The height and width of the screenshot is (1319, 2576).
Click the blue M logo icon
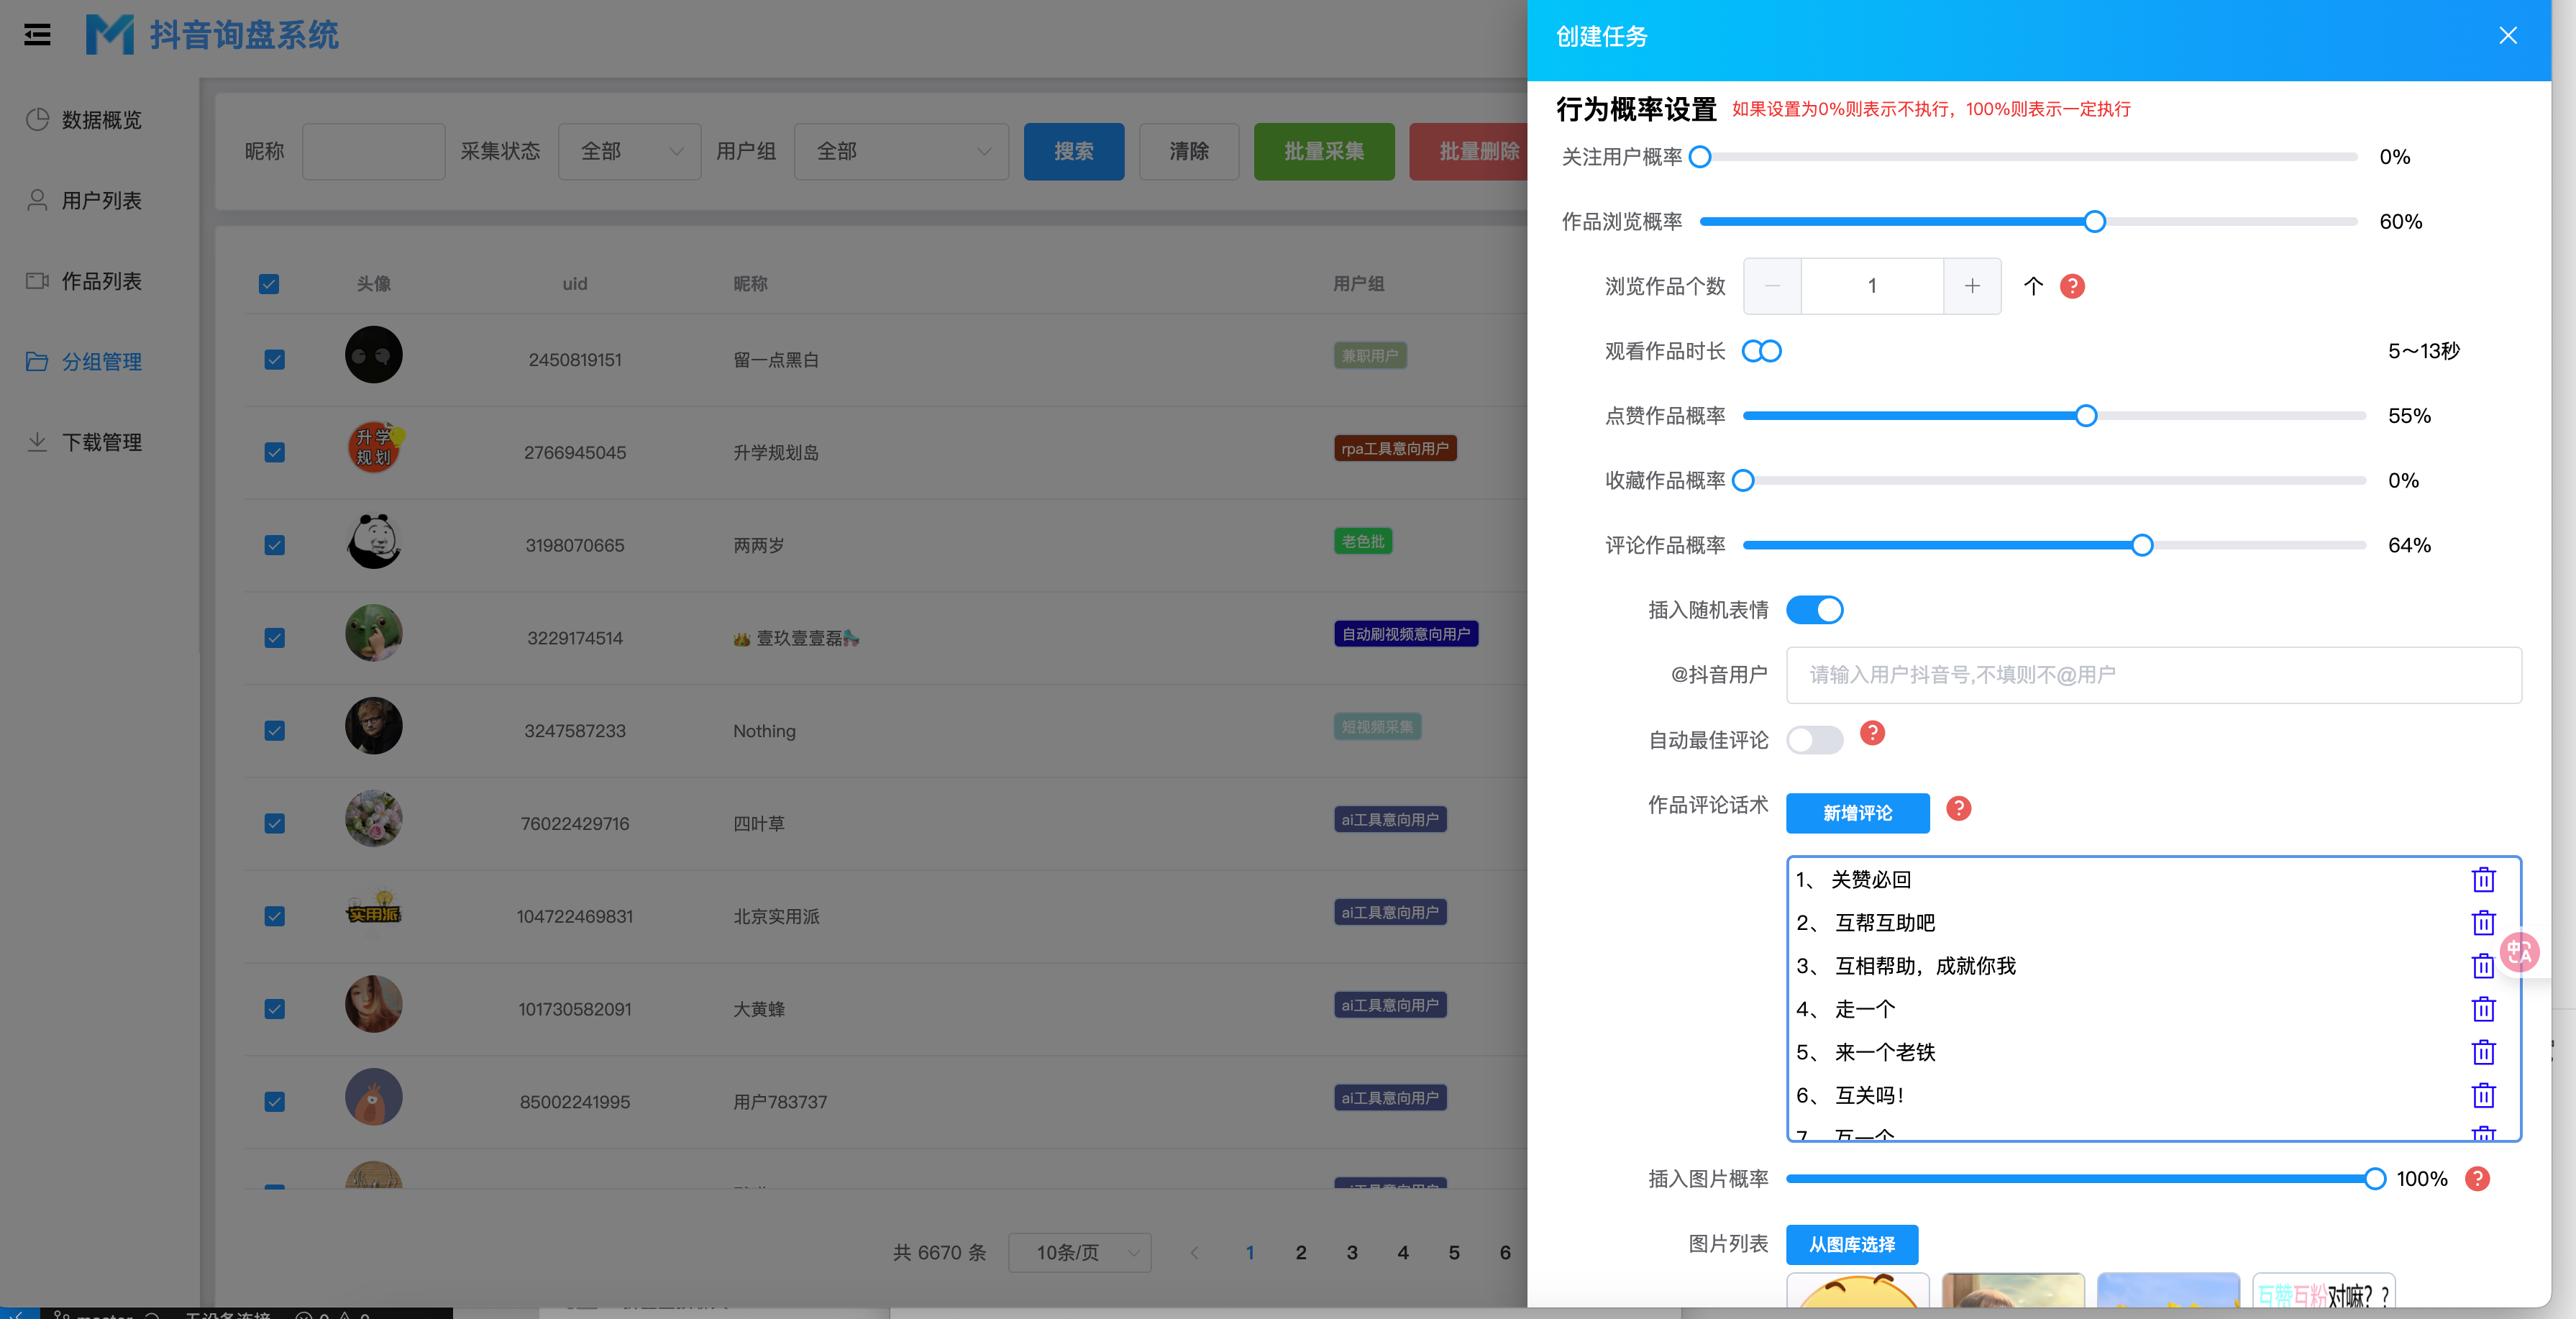pos(109,35)
